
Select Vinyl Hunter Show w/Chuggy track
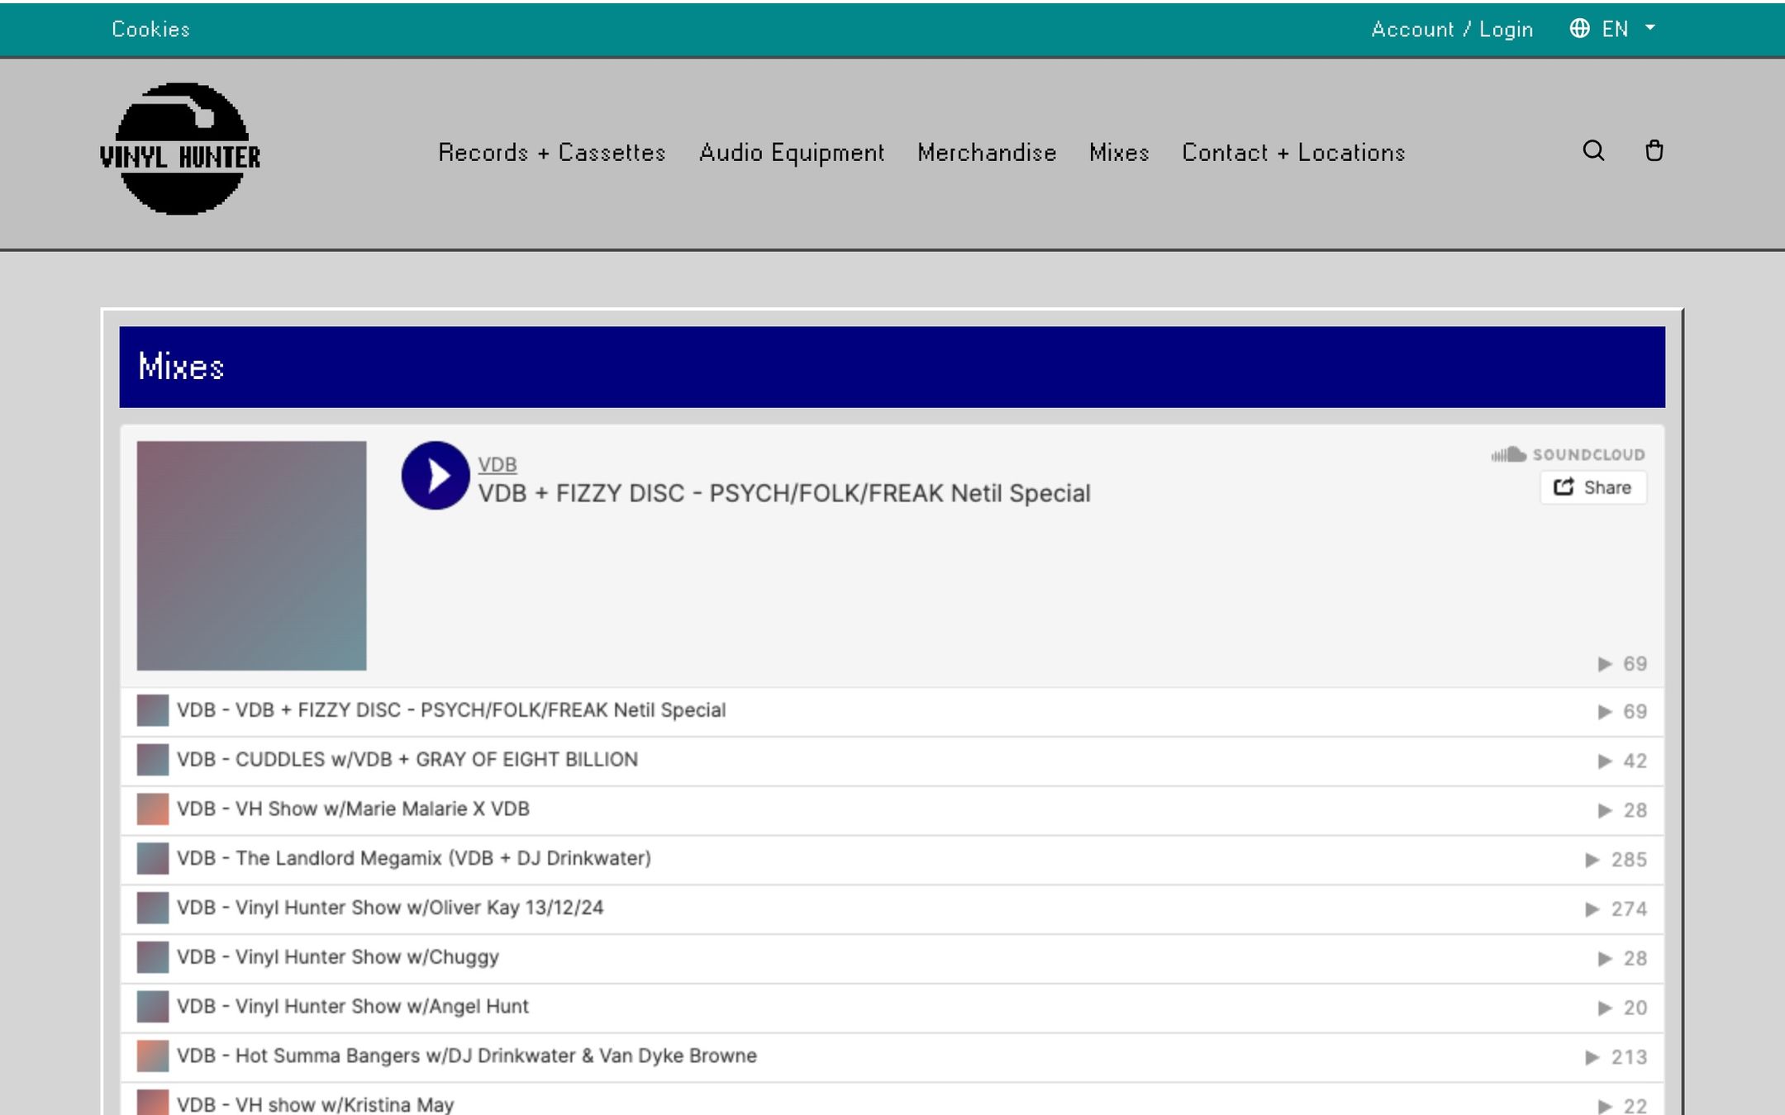[x=892, y=958]
